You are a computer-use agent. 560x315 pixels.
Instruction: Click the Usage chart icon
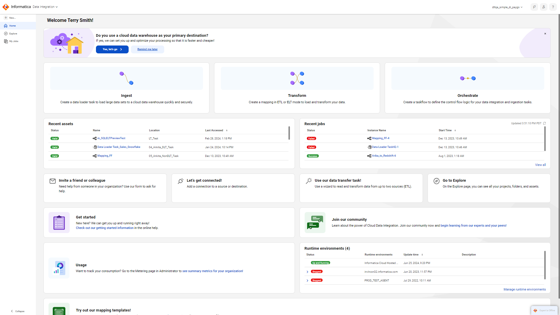click(x=59, y=268)
